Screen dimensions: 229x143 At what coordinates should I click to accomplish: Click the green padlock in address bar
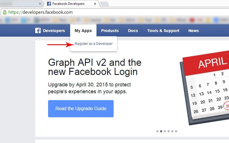coord(5,12)
